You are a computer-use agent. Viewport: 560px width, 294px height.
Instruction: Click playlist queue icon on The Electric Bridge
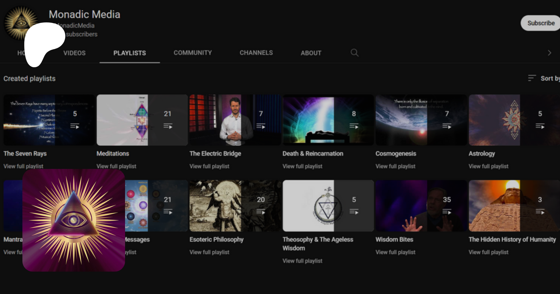(261, 126)
